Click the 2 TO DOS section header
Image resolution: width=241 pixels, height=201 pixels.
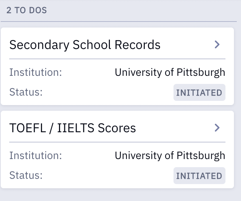pos(27,10)
